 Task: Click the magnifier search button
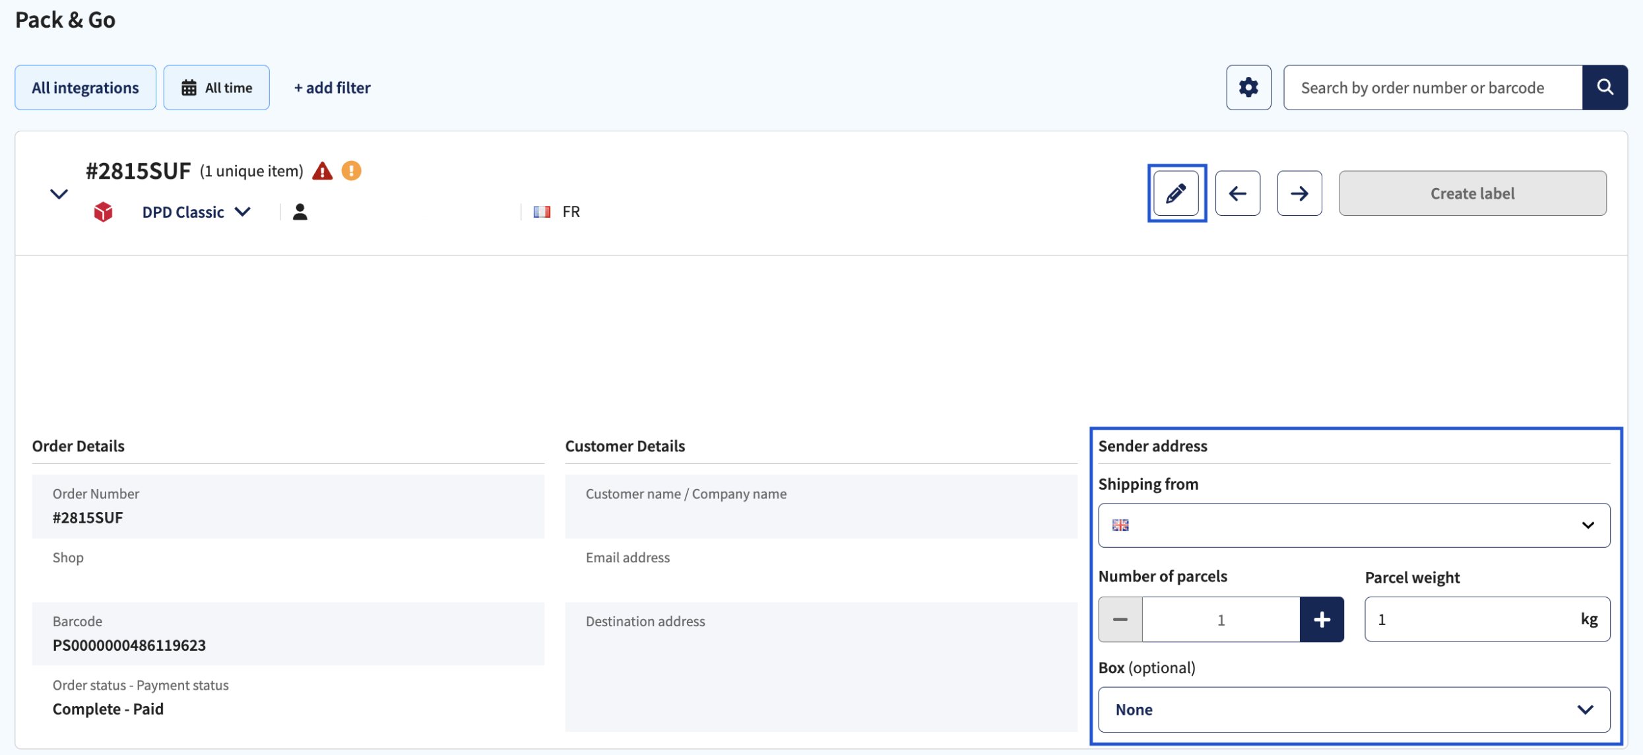click(x=1605, y=87)
